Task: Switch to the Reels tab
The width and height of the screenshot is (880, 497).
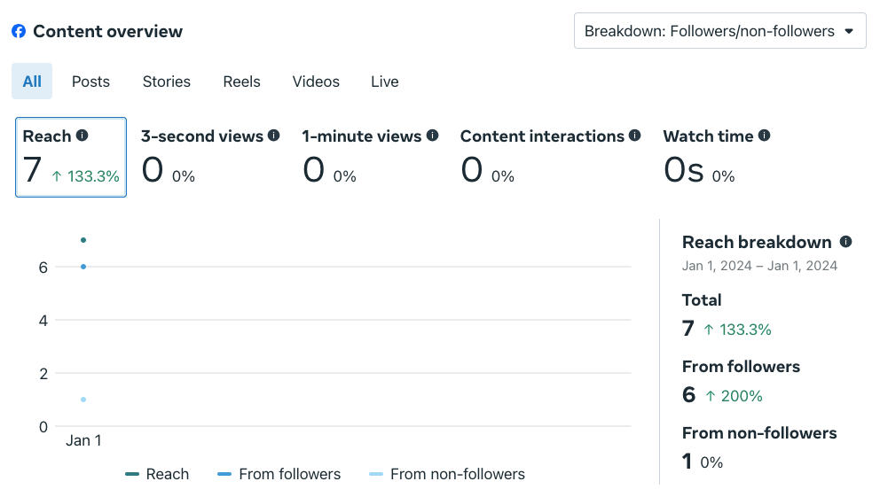Action: point(241,82)
